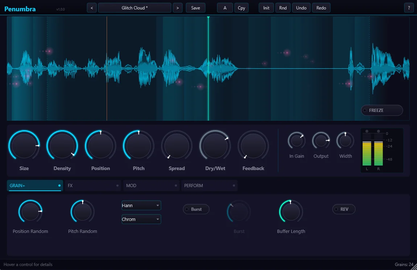Click the Width knob
Viewport: 417px width, 270px height.
tap(346, 141)
